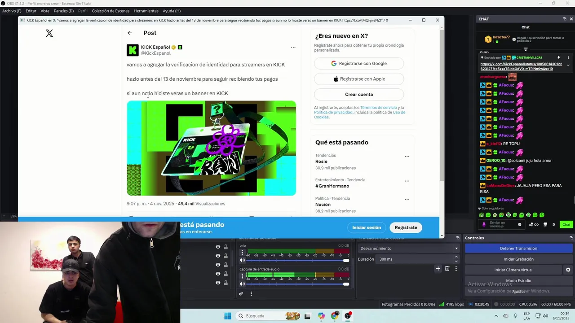Screen dimensions: 575x323
Task: Click Registrarse con Apple button
Action: (359, 79)
